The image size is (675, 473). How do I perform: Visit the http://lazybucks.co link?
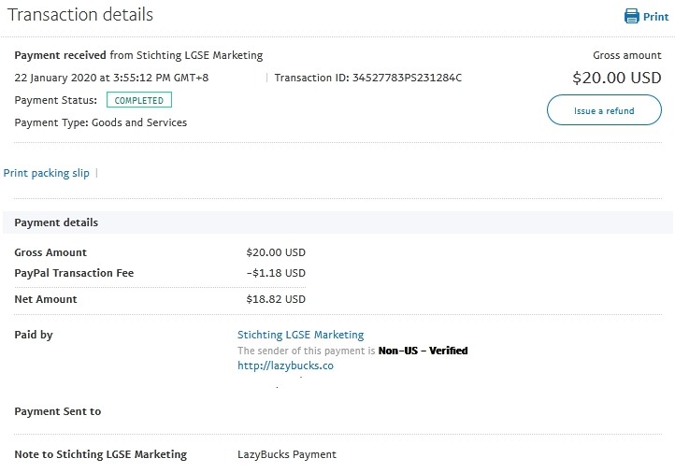click(x=285, y=365)
